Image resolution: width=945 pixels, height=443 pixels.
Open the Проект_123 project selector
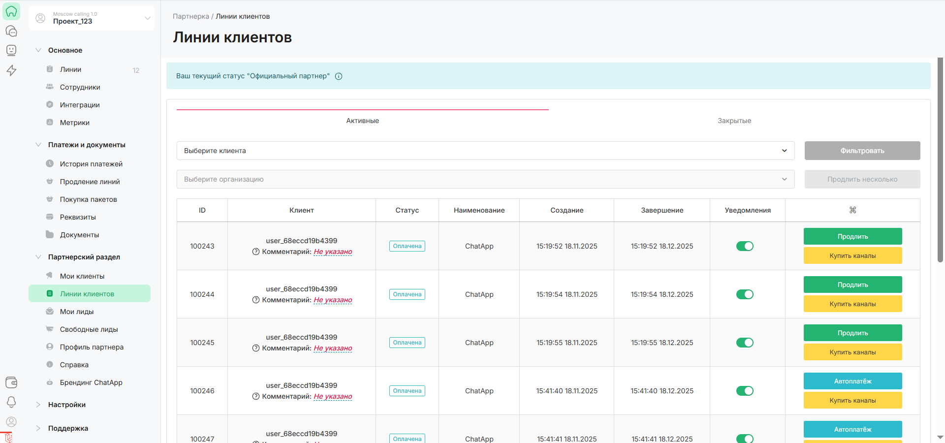coord(92,18)
